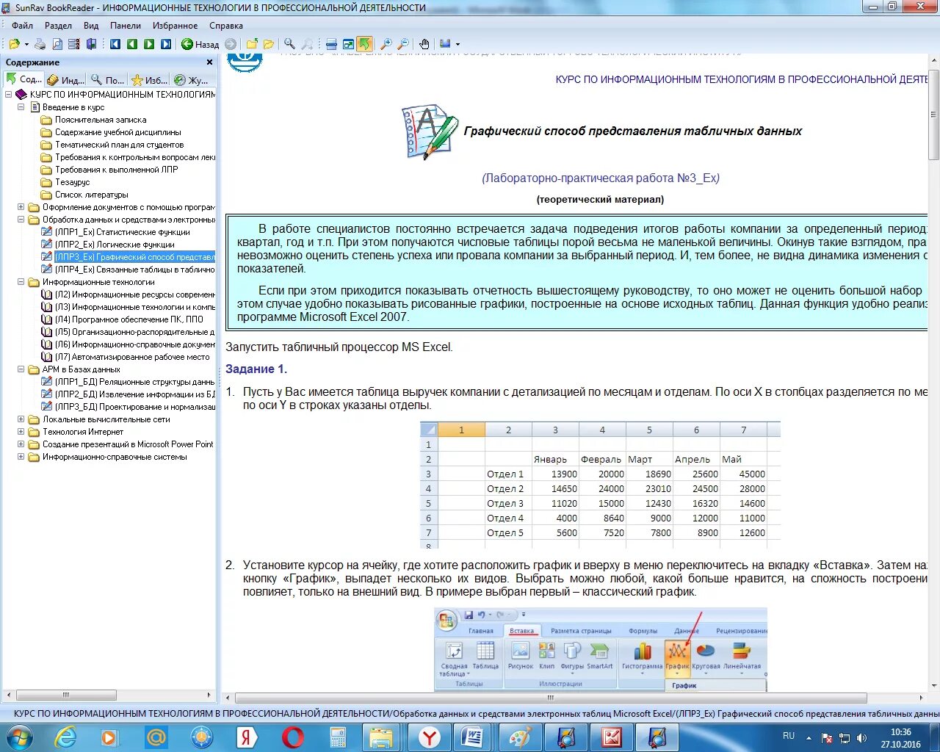Open the Файл menu
The image size is (940, 752).
pyautogui.click(x=22, y=26)
